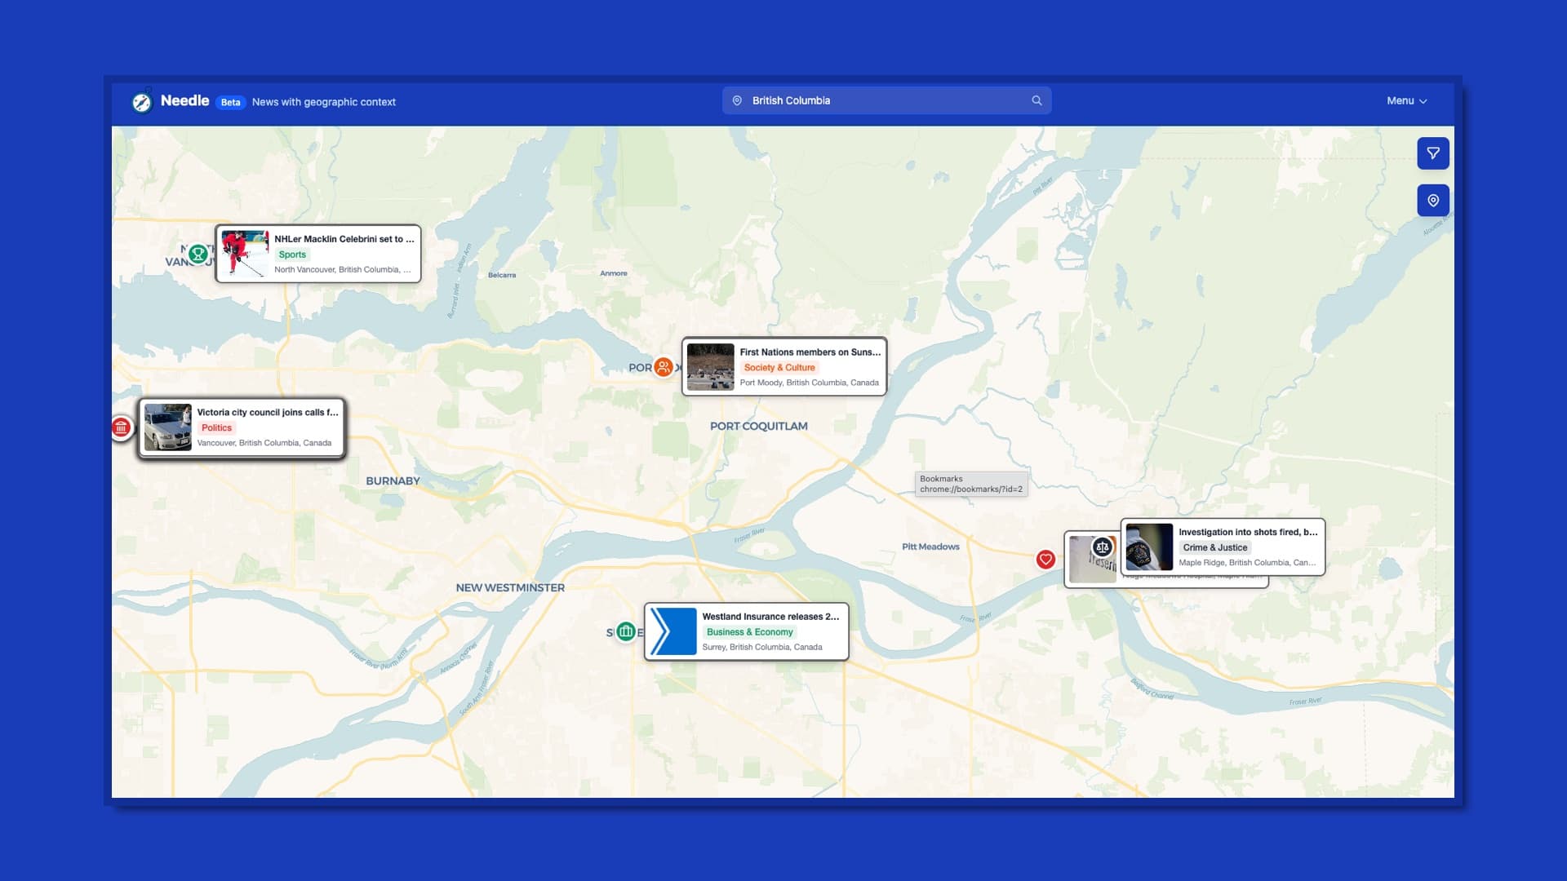The width and height of the screenshot is (1567, 881).
Task: Select the green Business map marker near Surrey
Action: click(x=626, y=631)
